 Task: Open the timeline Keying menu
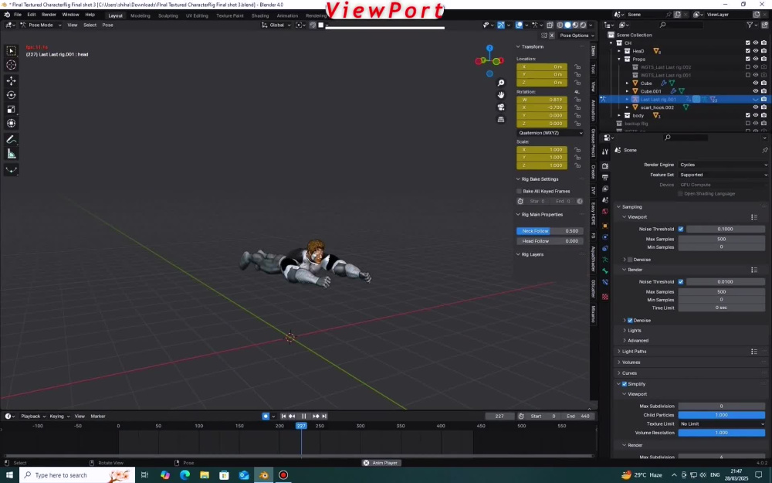(x=59, y=417)
